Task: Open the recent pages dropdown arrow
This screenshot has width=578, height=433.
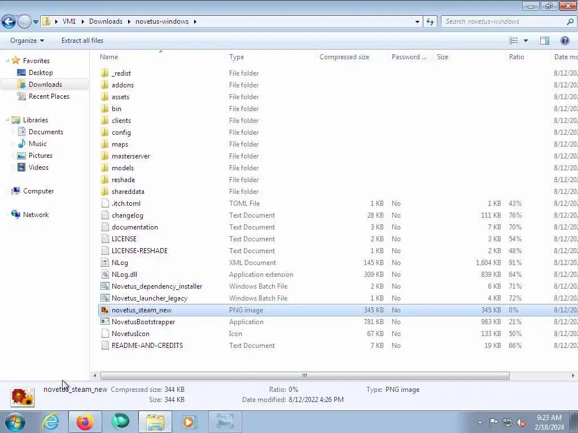Action: (x=36, y=22)
